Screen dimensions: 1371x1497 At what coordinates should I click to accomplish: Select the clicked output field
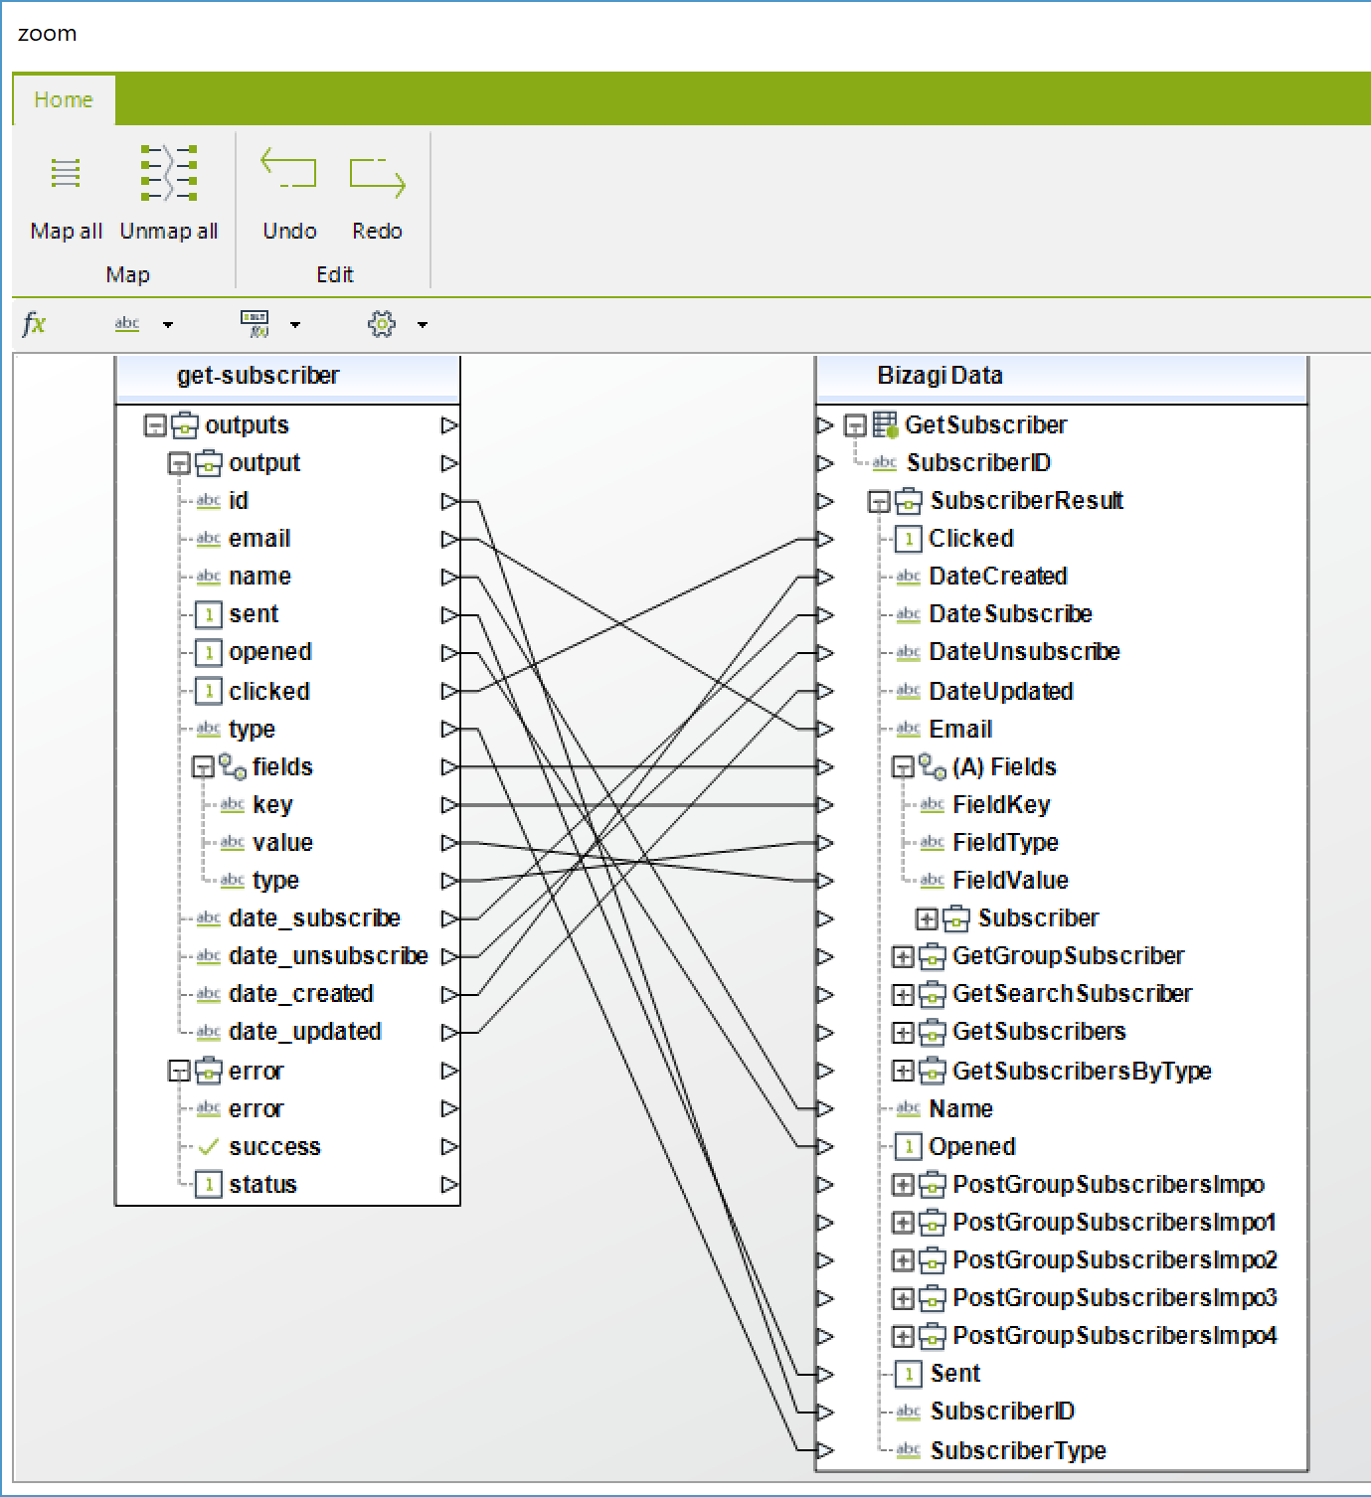pyautogui.click(x=269, y=691)
